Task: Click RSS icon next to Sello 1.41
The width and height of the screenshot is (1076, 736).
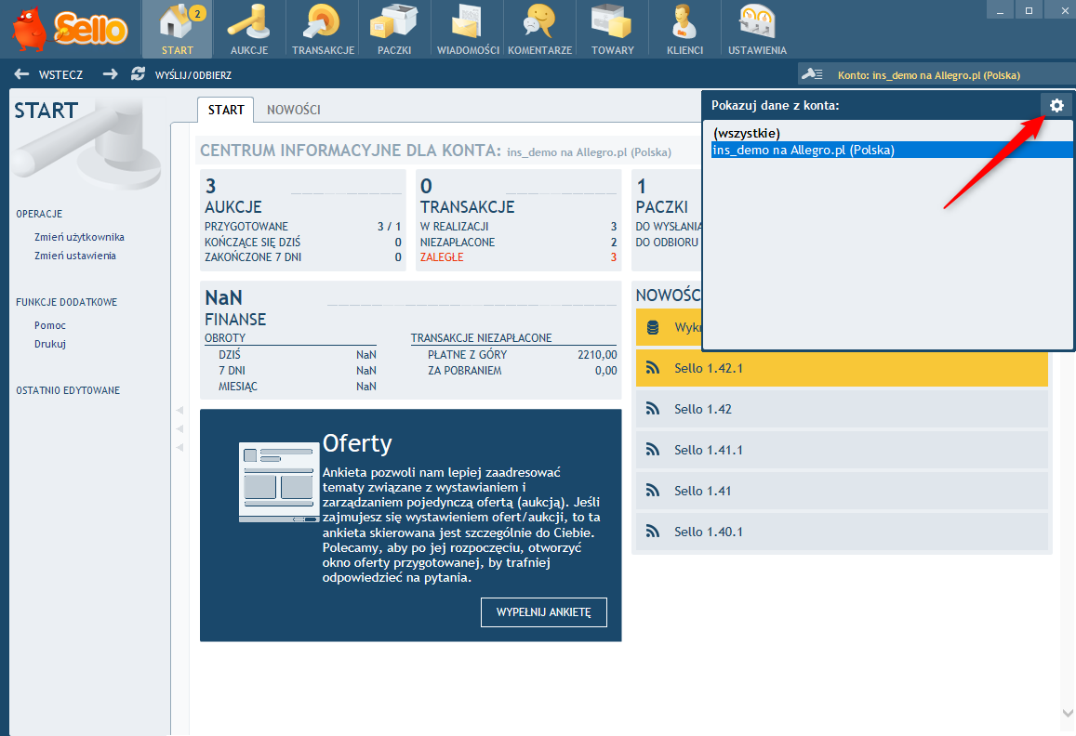Action: point(653,491)
